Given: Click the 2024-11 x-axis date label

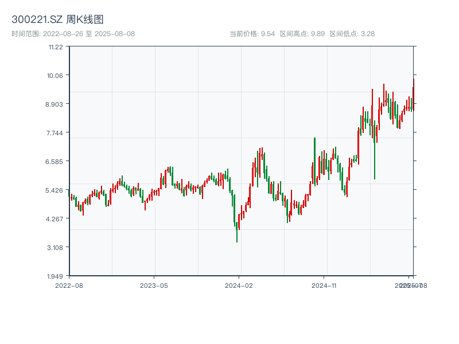Looking at the screenshot, I should [x=324, y=285].
